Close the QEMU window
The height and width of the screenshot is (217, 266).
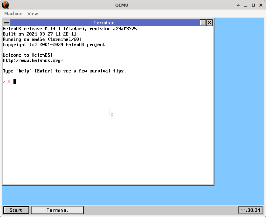click(261, 5)
